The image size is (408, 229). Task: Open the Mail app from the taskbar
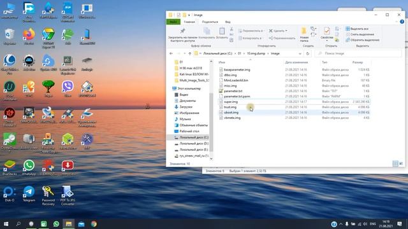click(81, 224)
